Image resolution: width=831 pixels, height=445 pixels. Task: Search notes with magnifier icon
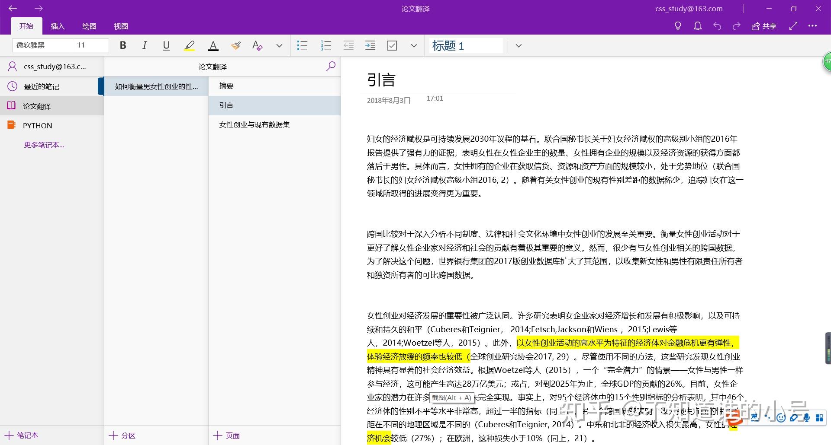point(331,66)
